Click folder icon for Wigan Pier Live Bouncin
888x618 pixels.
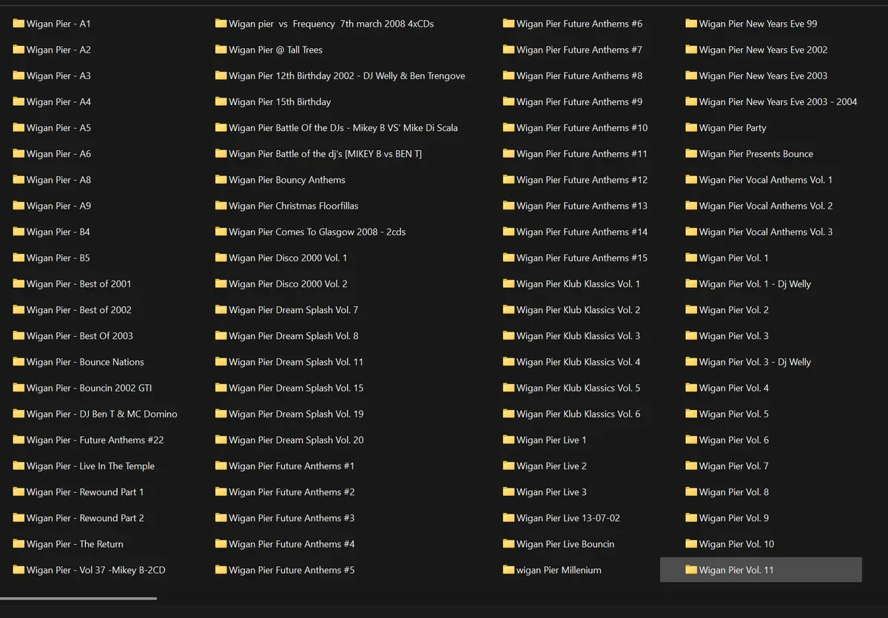point(508,544)
